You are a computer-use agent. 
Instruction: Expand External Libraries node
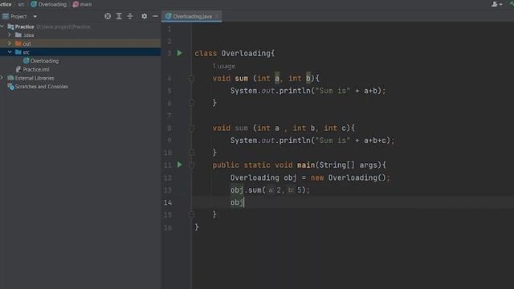pos(2,78)
